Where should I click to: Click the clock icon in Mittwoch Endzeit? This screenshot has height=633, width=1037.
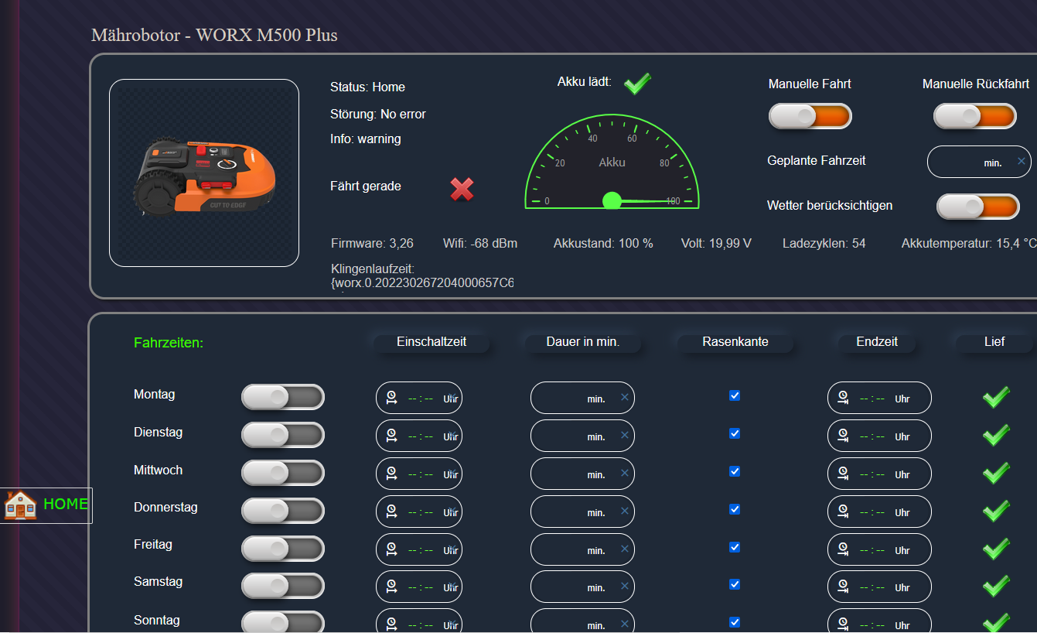coord(843,474)
